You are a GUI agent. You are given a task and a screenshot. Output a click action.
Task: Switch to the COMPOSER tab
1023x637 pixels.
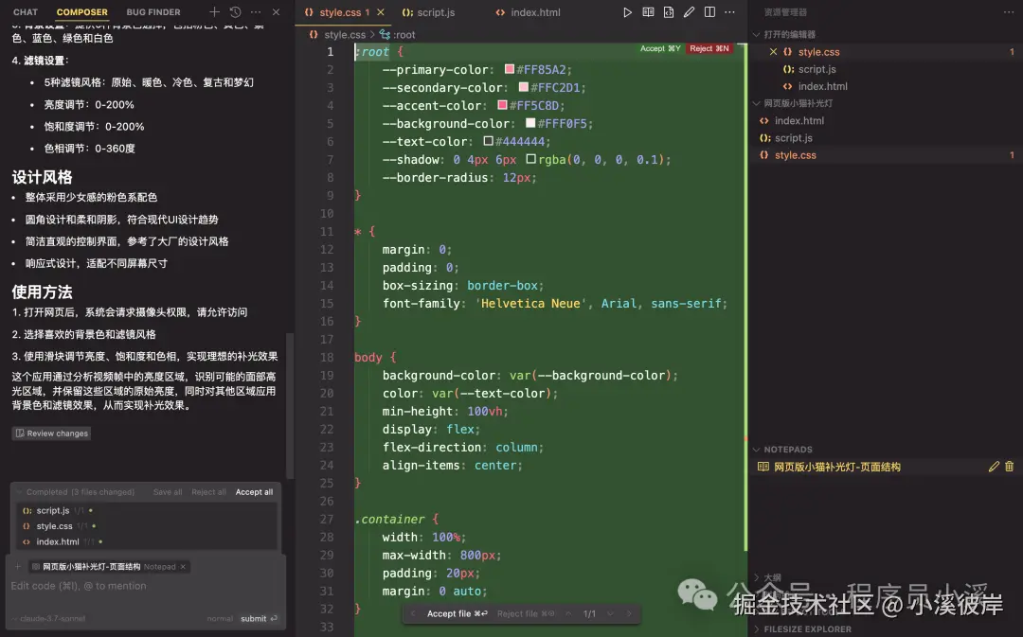pos(82,11)
